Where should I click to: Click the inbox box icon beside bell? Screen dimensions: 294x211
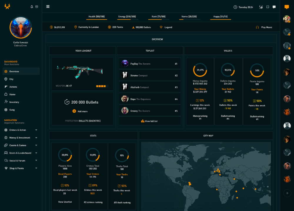[36, 7]
